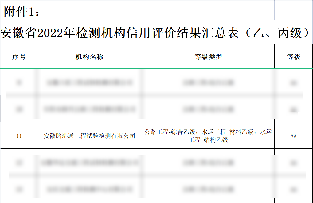Viewport: 313px width, 203px height.
Task: Select the blurred grade type text in row below 11
Action: click(x=208, y=162)
